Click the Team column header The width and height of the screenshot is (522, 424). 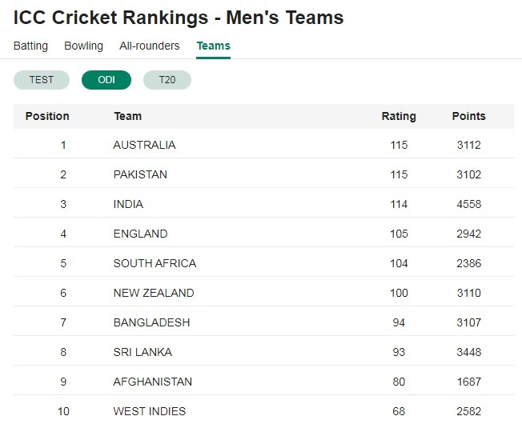click(128, 116)
